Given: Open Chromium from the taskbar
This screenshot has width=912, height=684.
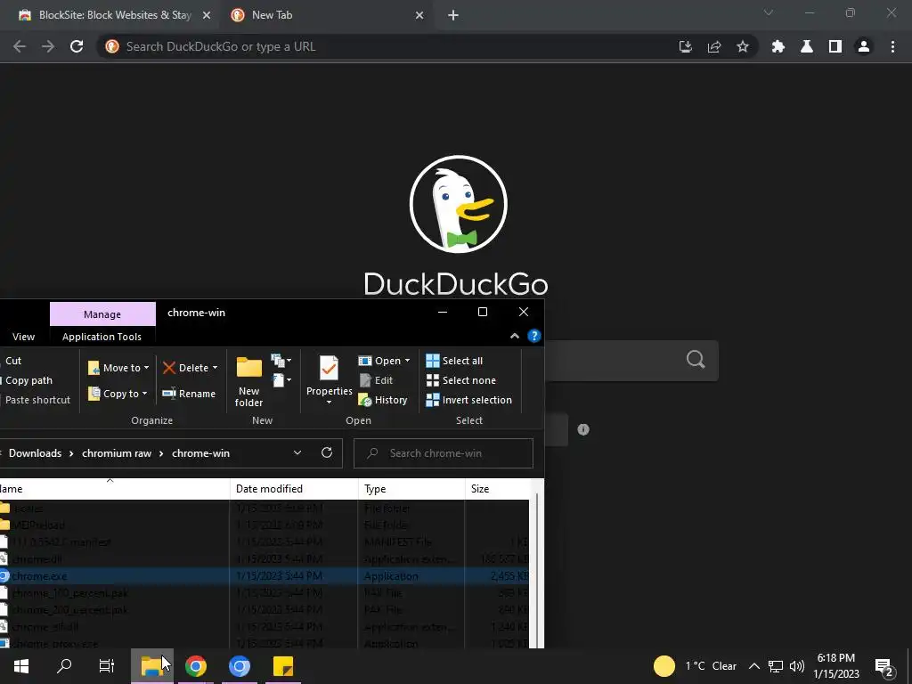Looking at the screenshot, I should coord(239,666).
